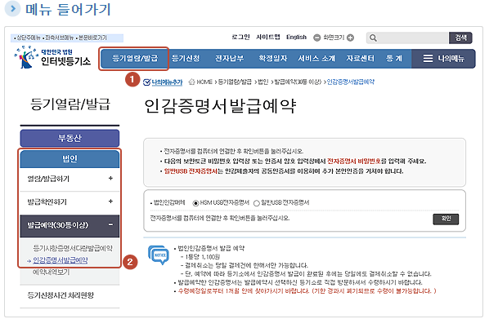
Task: Click the 나의메뉴추가 link
Action: click(x=167, y=82)
